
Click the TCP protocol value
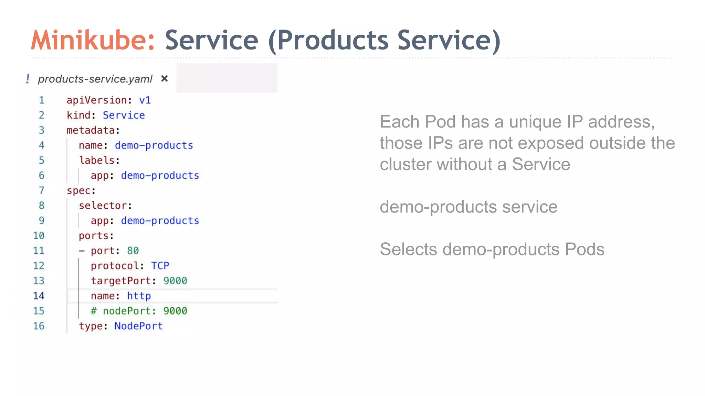point(160,266)
